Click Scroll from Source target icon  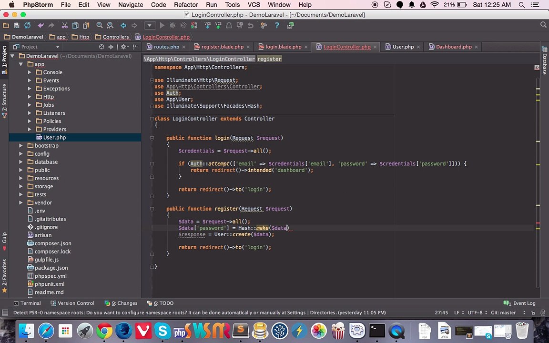coord(102,47)
